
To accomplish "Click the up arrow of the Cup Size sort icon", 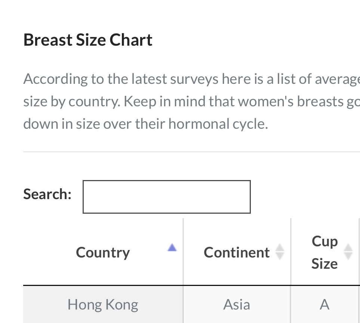I will pyautogui.click(x=348, y=248).
